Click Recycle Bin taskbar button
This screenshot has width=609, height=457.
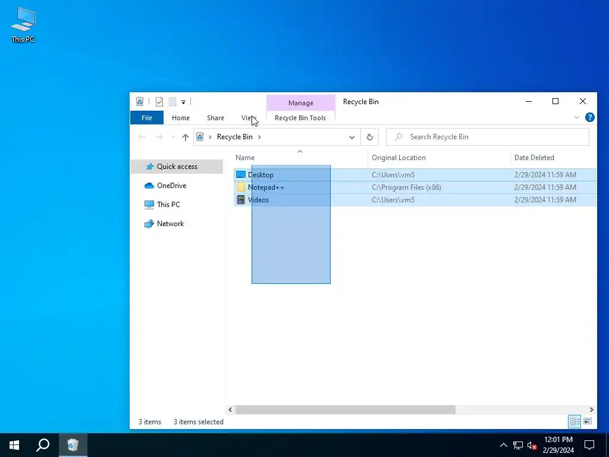click(73, 445)
